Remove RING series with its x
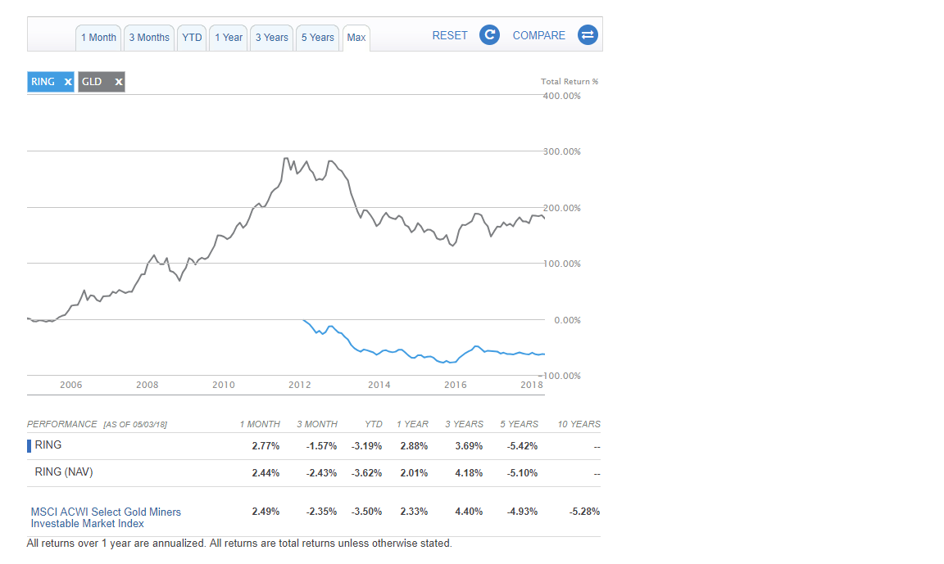This screenshot has height=564, width=944. (x=68, y=82)
